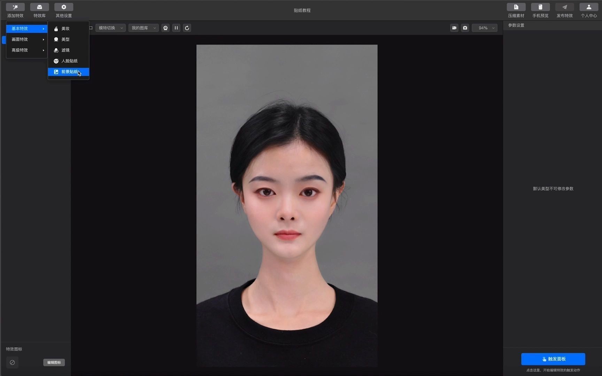Expand the 画面特效 submenu

pos(26,39)
